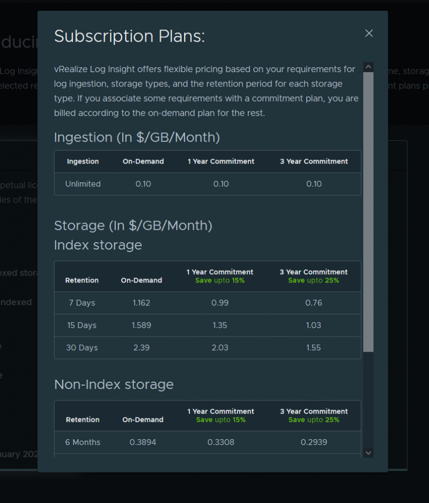429x503 pixels.
Task: Click the 1.55 three-year price
Action: (314, 347)
